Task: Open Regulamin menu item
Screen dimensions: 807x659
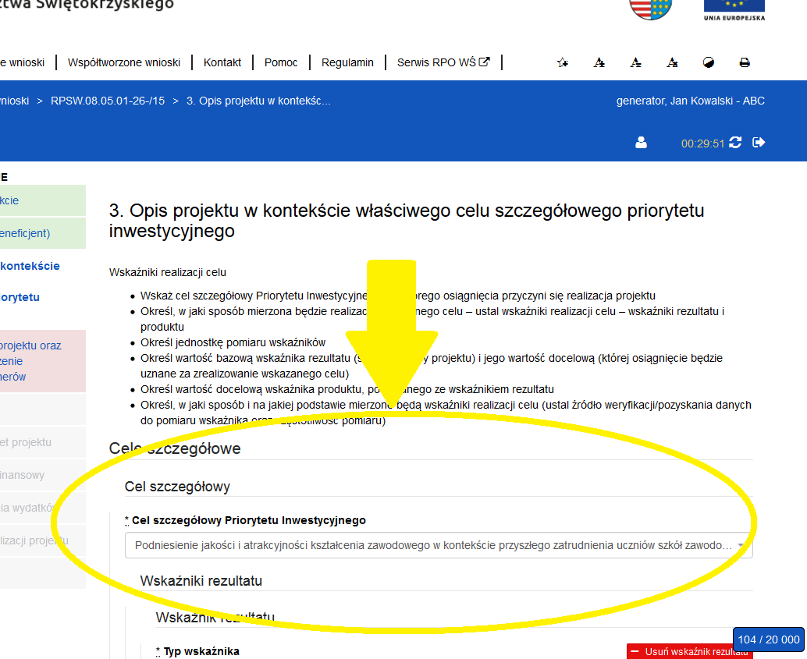Action: (x=347, y=62)
